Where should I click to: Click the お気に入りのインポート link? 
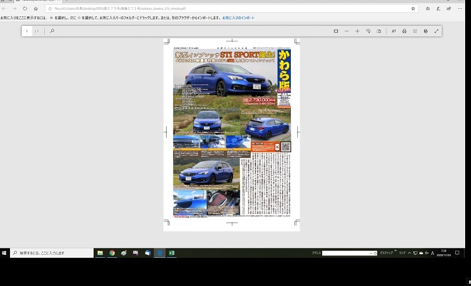(238, 18)
